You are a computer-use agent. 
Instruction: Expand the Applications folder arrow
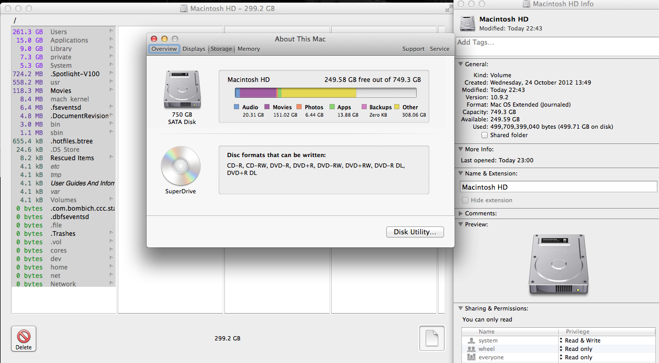coord(111,40)
